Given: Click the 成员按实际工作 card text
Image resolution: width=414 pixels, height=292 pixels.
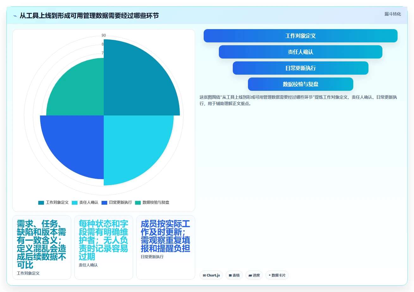Looking at the screenshot, I should coord(165,236).
